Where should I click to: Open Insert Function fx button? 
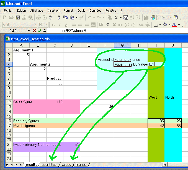[x=44, y=31]
